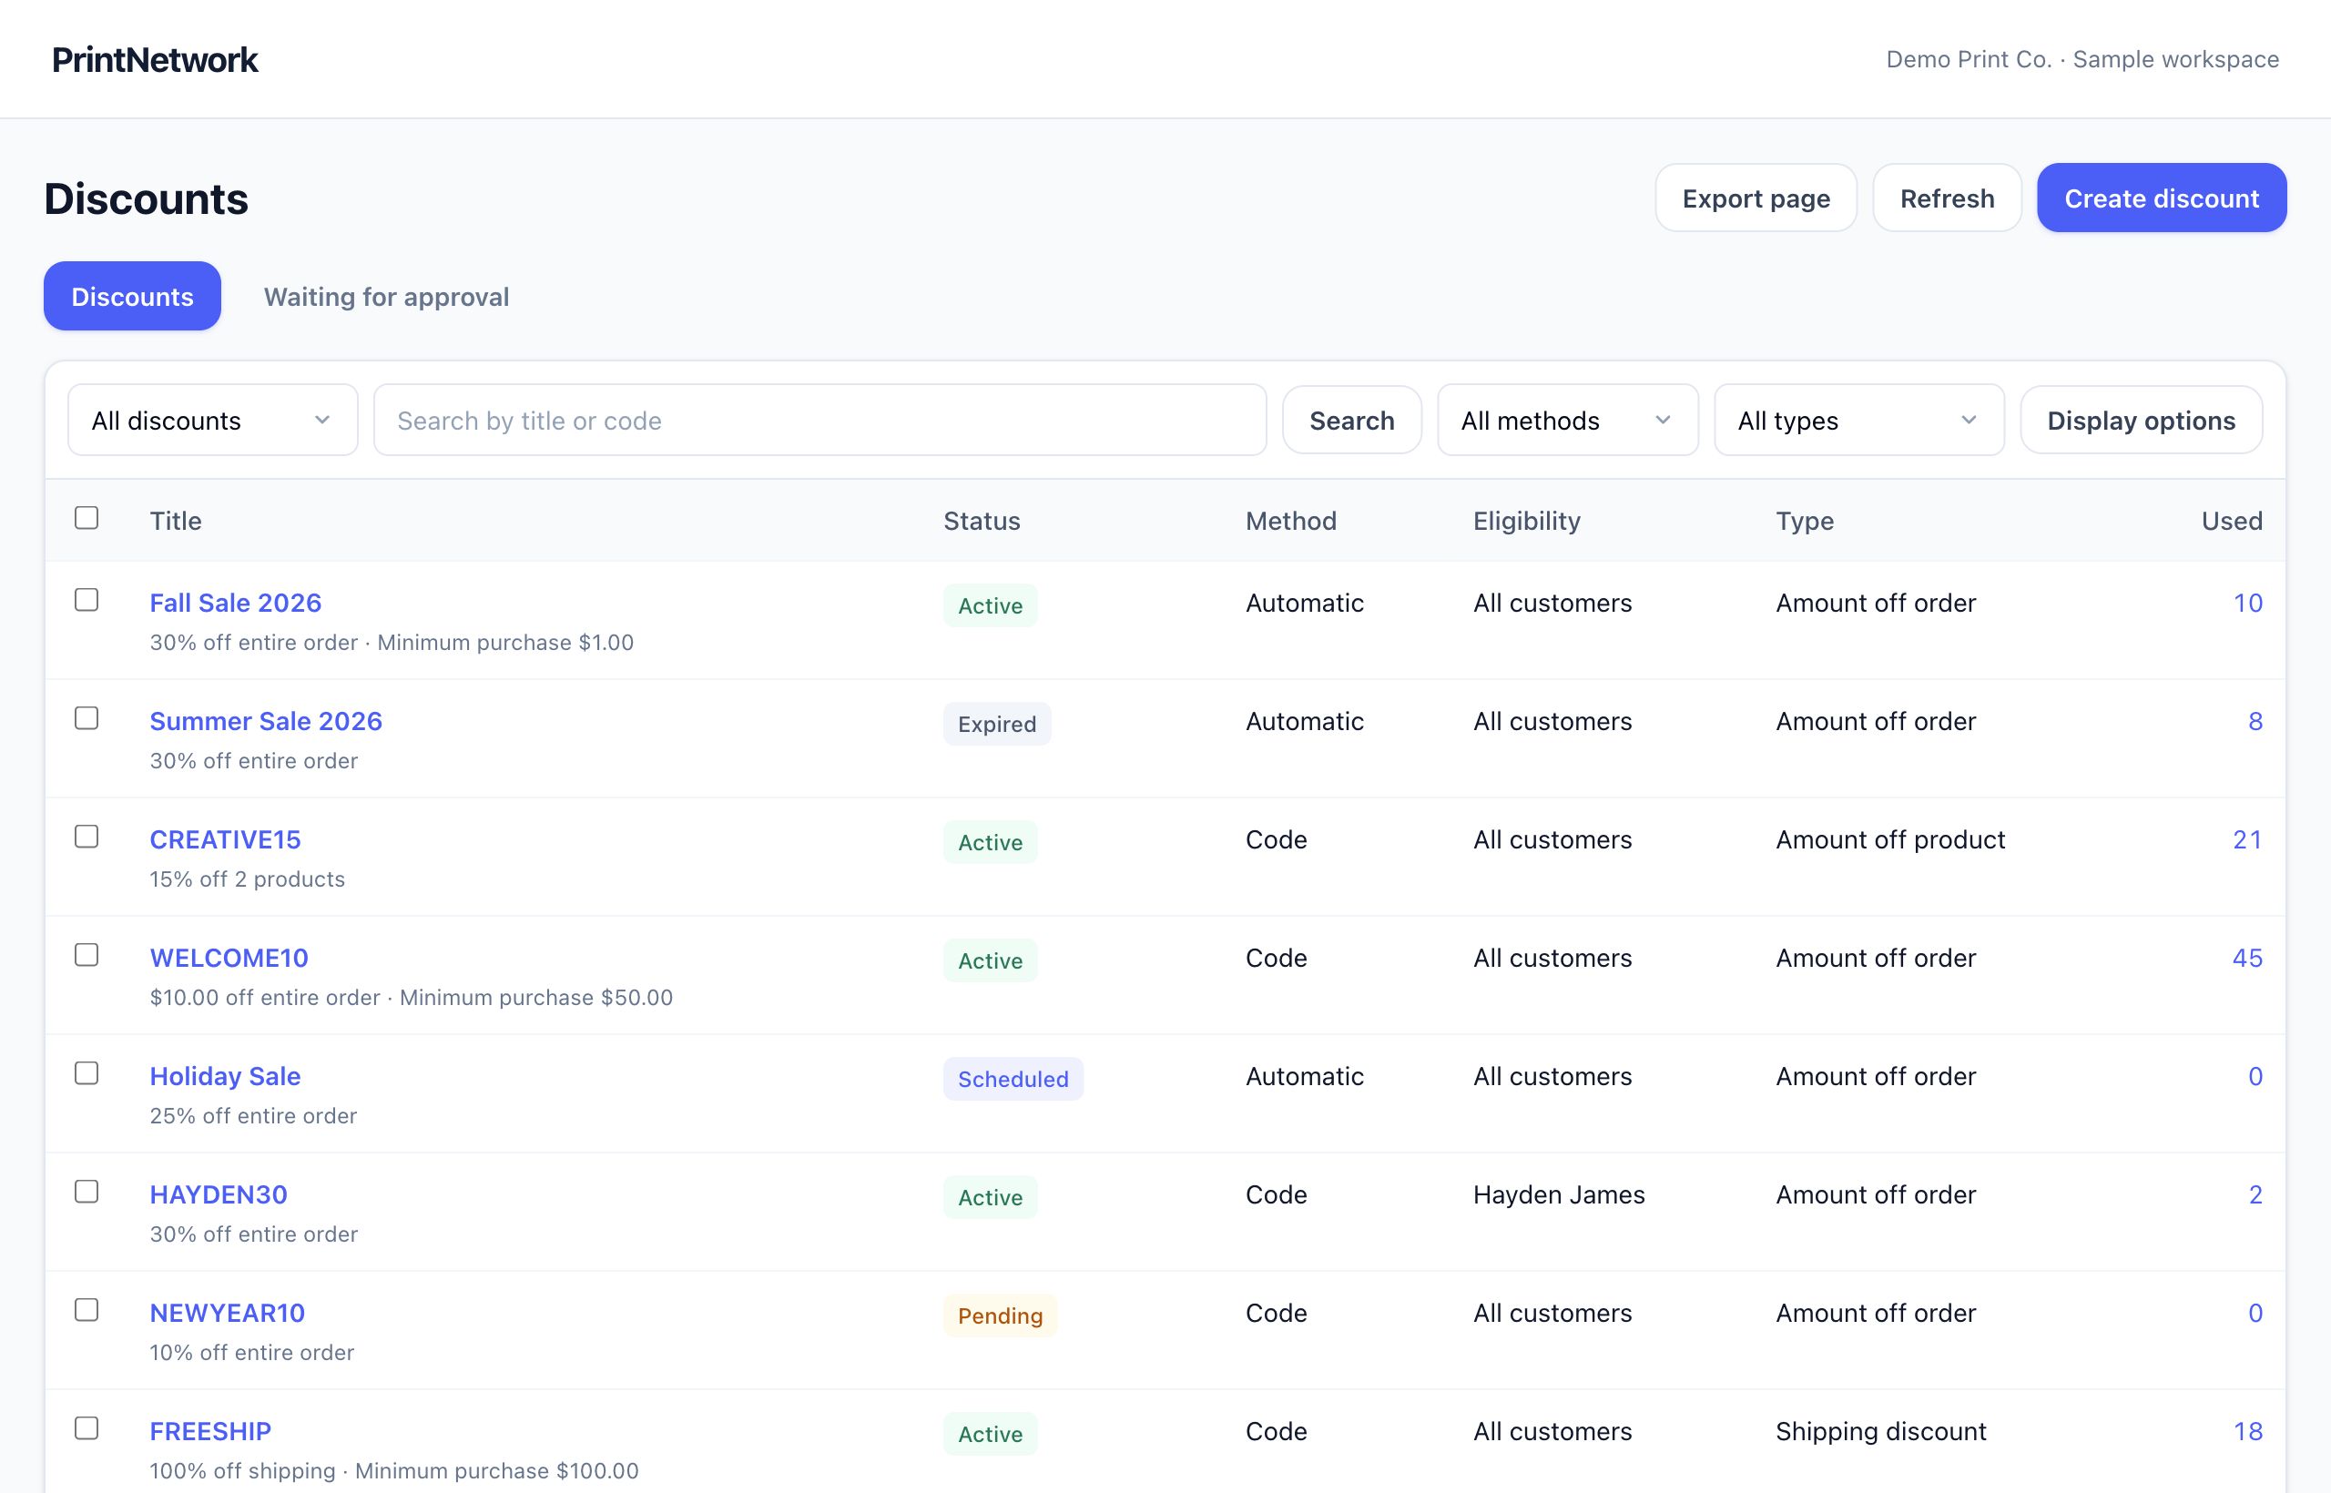
Task: Check the Fall Sale 2026 row checkbox
Action: (87, 600)
